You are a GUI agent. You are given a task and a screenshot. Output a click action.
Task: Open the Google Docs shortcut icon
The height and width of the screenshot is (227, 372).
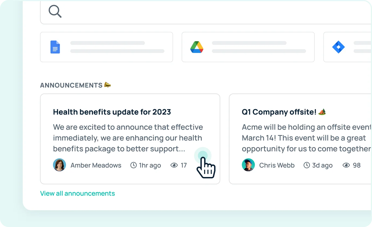pyautogui.click(x=55, y=47)
